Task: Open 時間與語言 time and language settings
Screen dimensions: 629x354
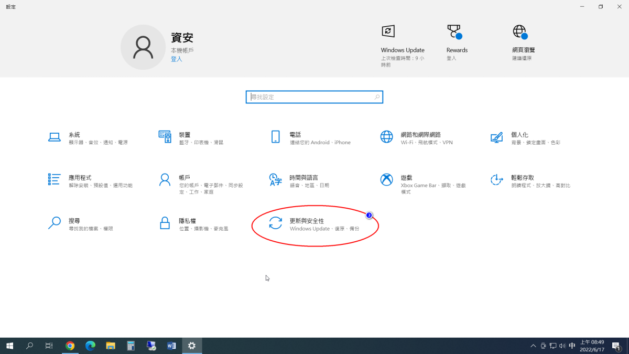Action: 299,181
